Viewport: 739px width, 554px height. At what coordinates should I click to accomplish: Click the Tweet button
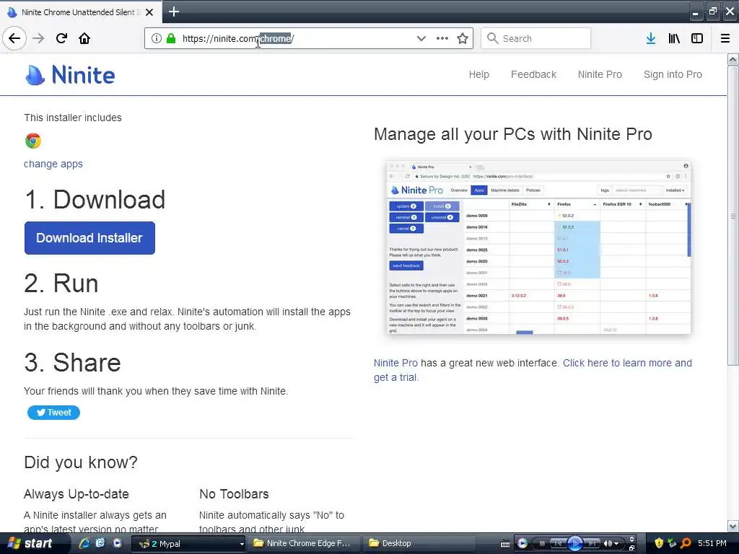coord(53,413)
